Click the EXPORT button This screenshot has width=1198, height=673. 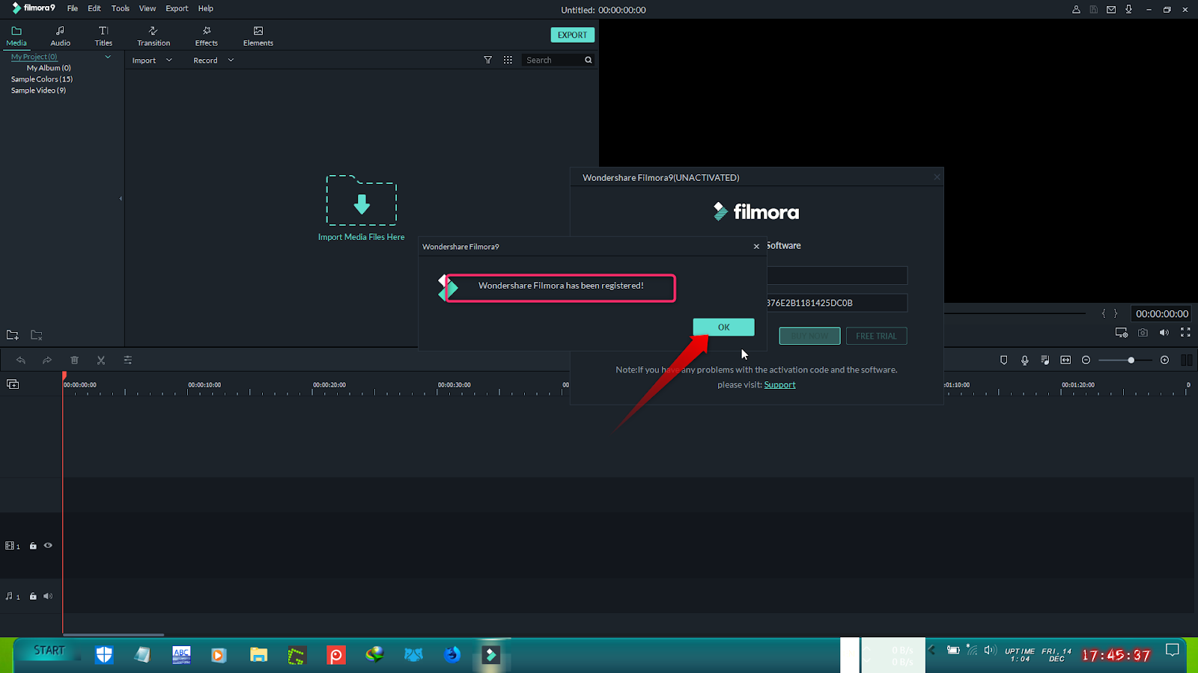click(x=572, y=35)
